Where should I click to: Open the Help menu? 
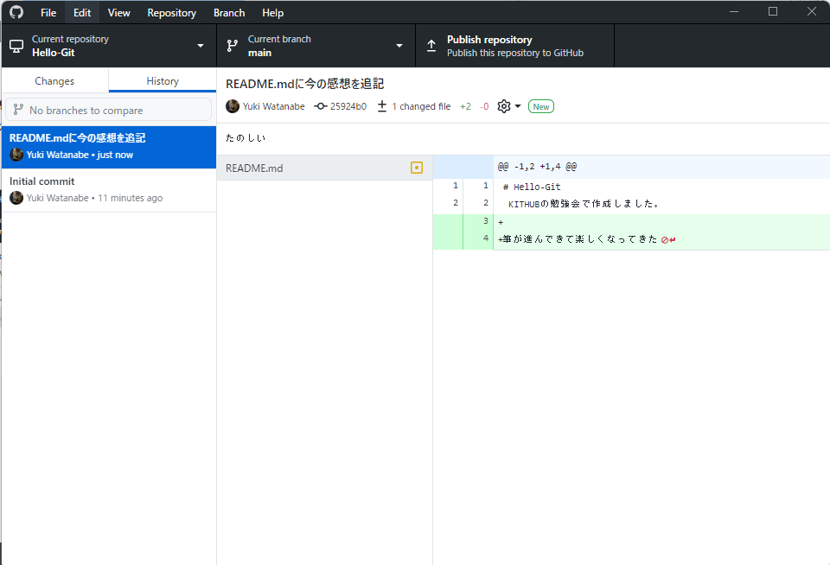[x=272, y=12]
